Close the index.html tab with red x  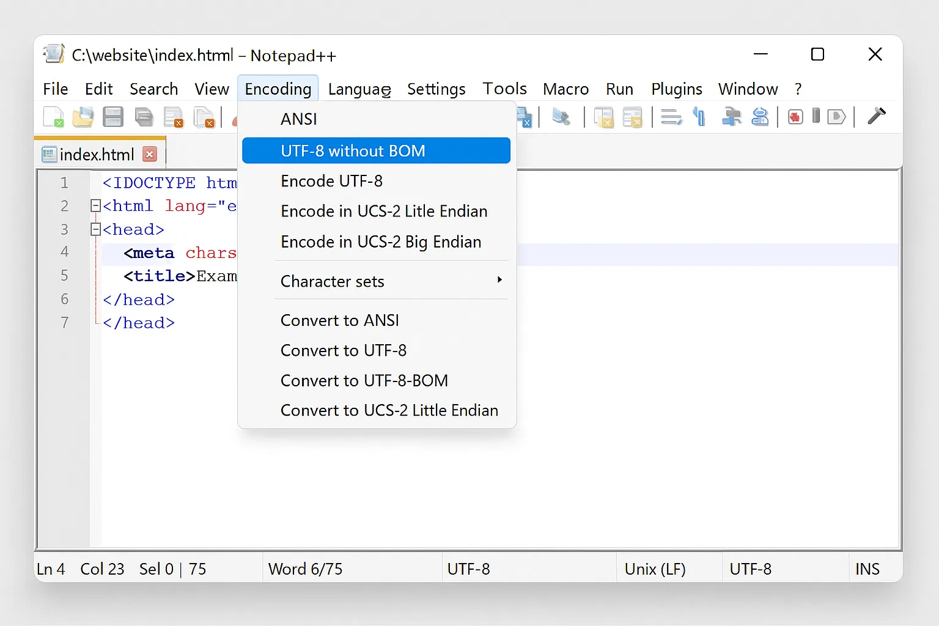pyautogui.click(x=150, y=154)
